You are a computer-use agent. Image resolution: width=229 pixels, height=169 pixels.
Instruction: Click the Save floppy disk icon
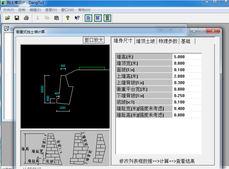[x=17, y=18]
